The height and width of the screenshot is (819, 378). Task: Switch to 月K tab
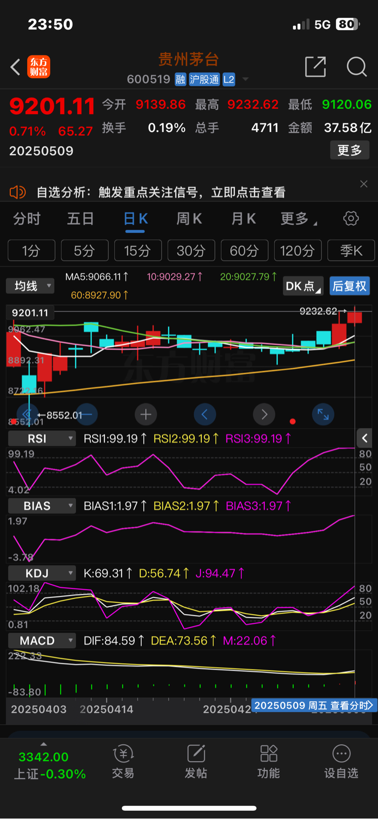tap(244, 219)
